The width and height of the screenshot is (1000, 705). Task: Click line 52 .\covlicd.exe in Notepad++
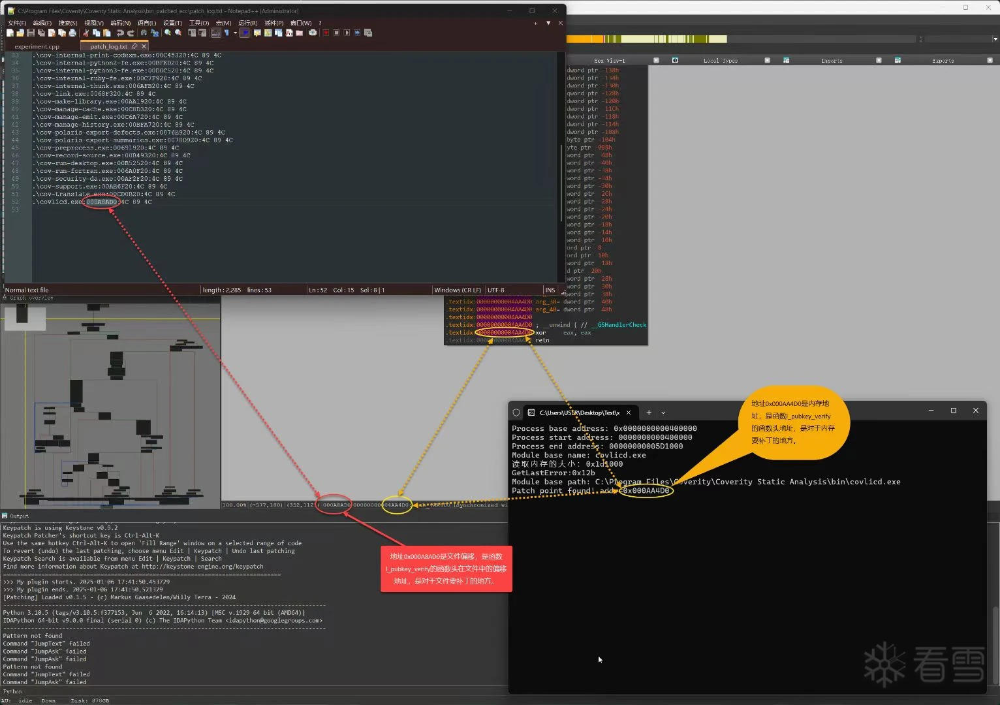click(92, 202)
